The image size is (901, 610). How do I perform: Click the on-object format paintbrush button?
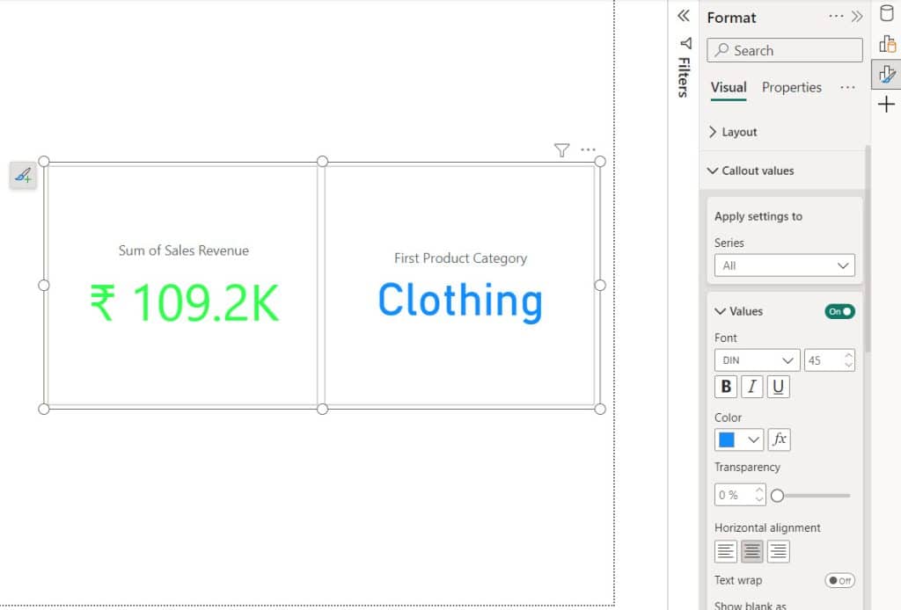coord(23,175)
